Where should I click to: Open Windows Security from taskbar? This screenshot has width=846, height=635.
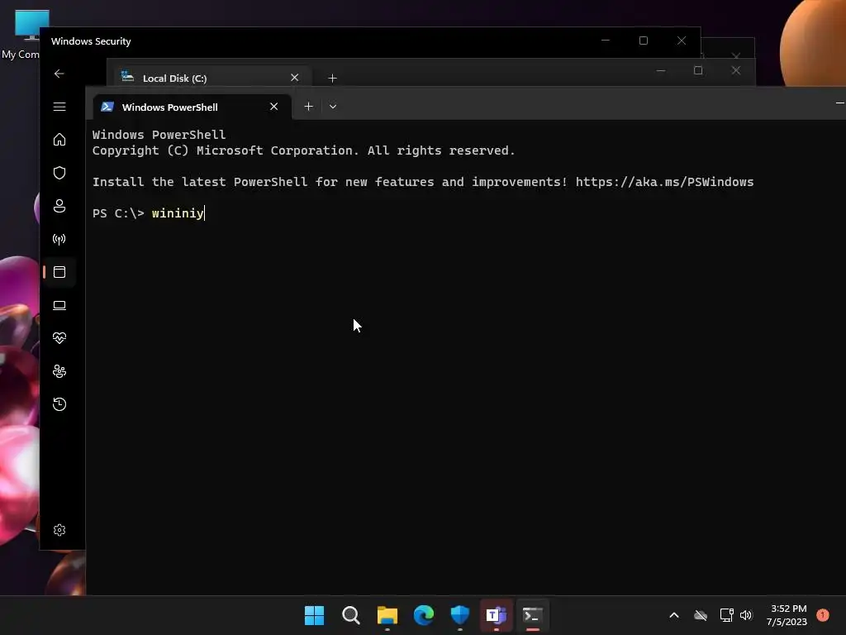point(459,615)
